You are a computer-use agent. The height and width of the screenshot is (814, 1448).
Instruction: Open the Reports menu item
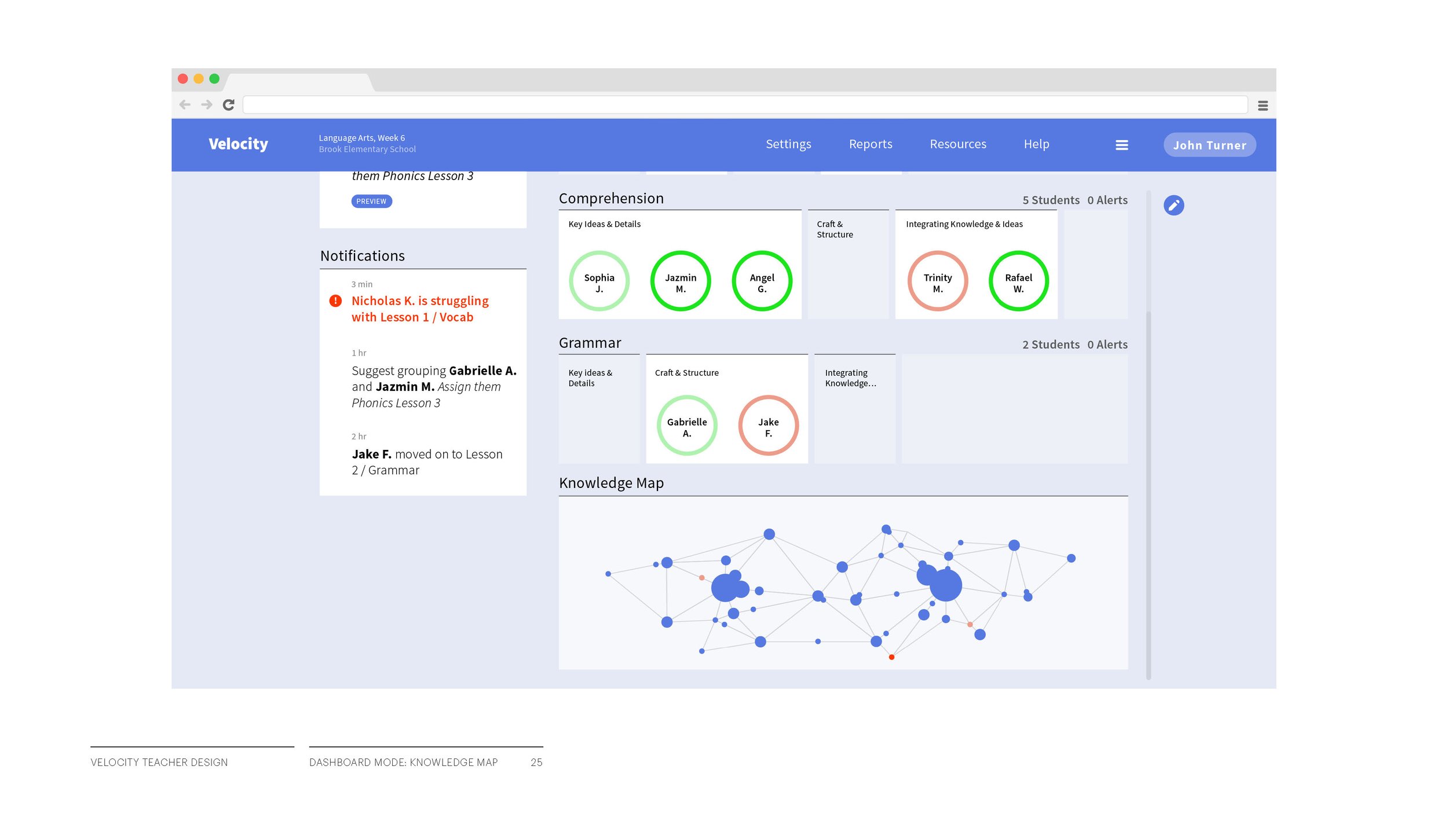(870, 144)
